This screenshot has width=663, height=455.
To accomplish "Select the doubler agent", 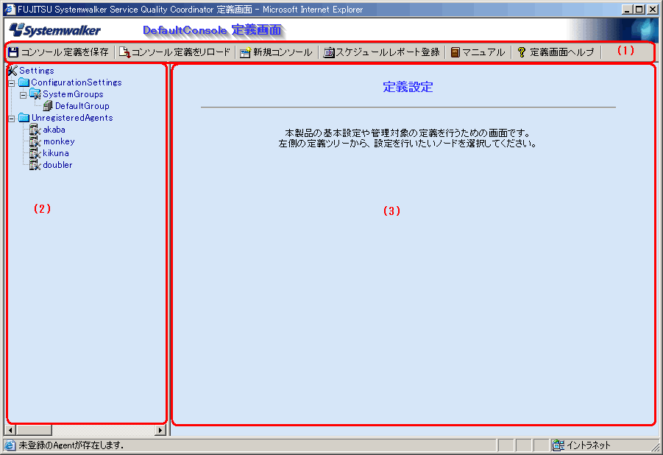I will pos(57,165).
